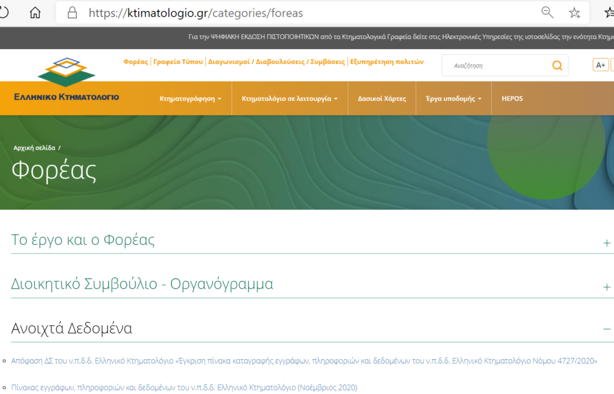This screenshot has width=614, height=394.
Task: Open Πίνακας εγγράφων (Νοέμβριος 2020) link
Action: [184, 387]
